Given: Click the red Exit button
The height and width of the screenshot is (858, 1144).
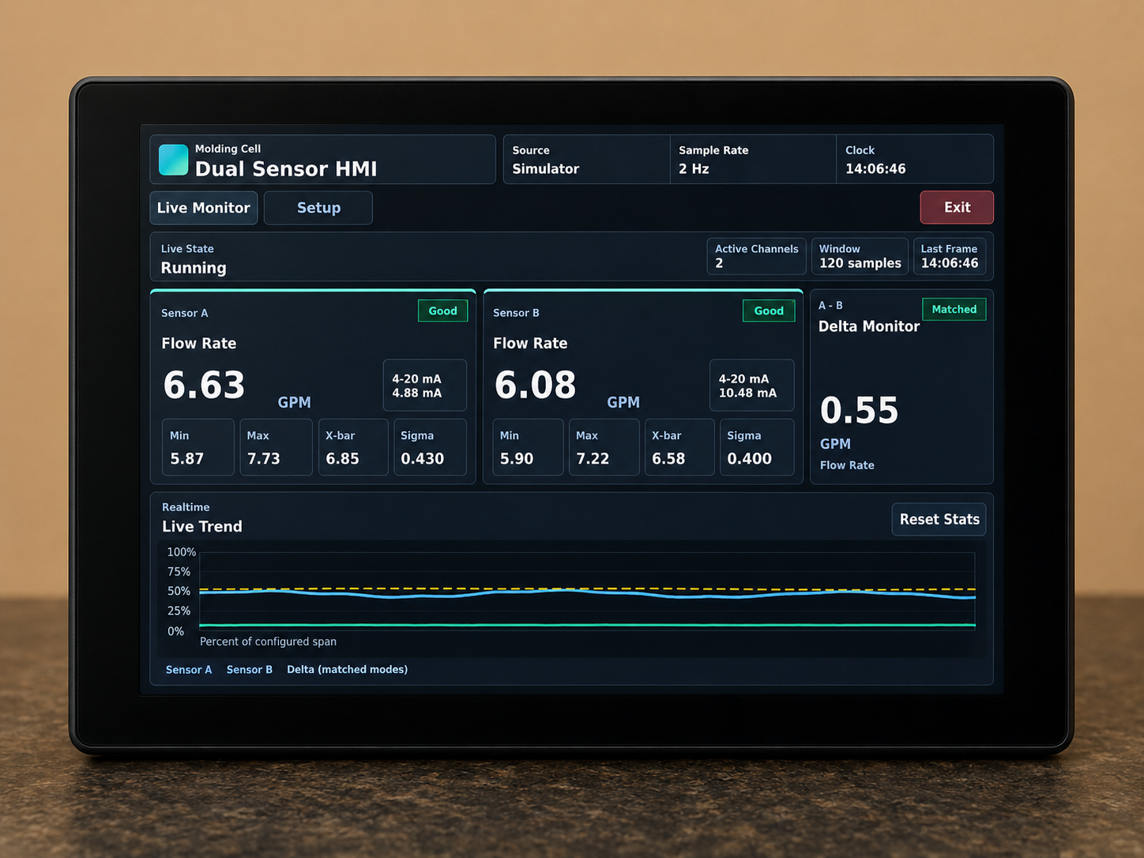Looking at the screenshot, I should point(957,207).
